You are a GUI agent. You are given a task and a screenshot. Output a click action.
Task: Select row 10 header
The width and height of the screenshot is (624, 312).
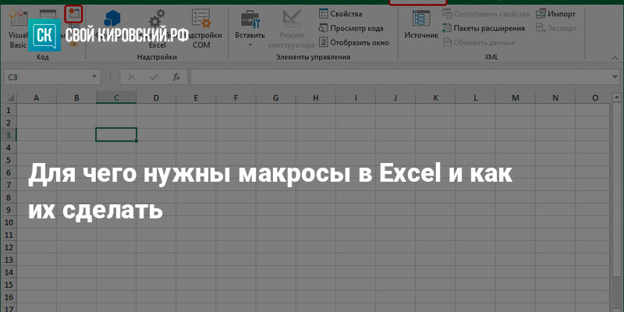pos(9,222)
